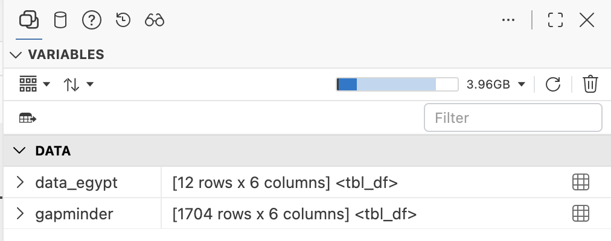Screen dimensions: 611x241
Task: Open the 3.96GB memory usage dropdown
Action: coord(496,84)
